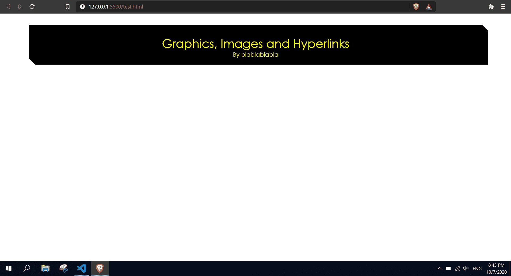Screen dimensions: 511x276
Task: Open the clock showing 8:45 PM
Action: (x=496, y=269)
